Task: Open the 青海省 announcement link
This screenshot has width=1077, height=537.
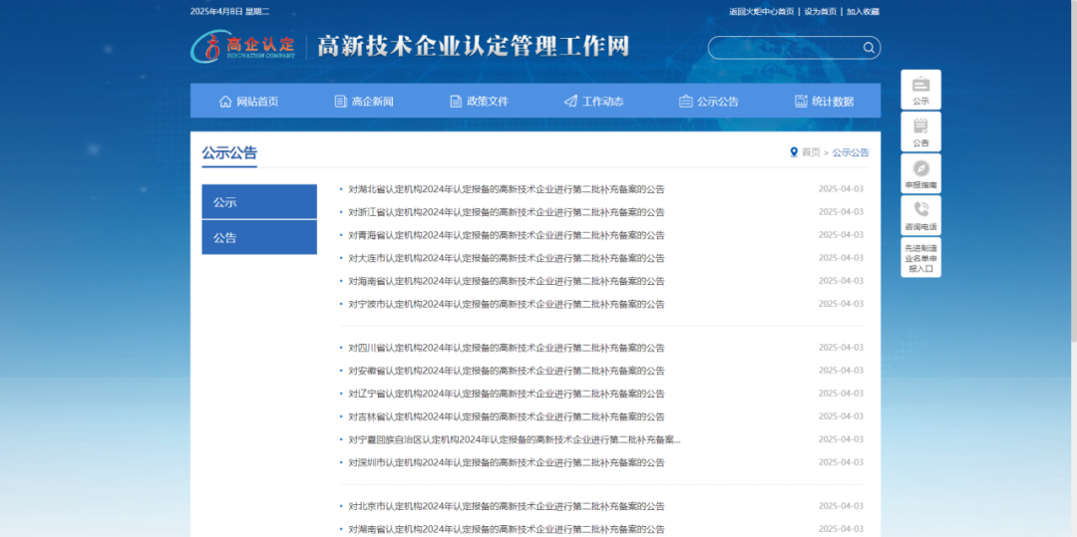Action: coord(507,235)
